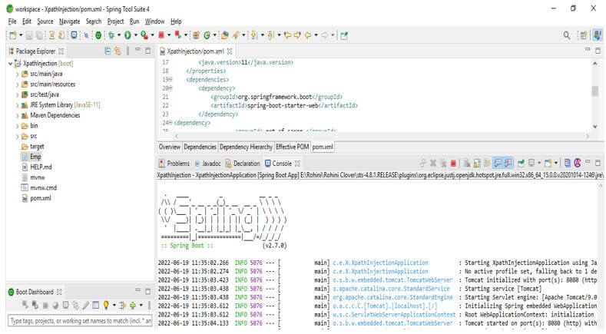Click the Relaunch icon in main toolbar
606x334 pixels.
[x=177, y=35]
